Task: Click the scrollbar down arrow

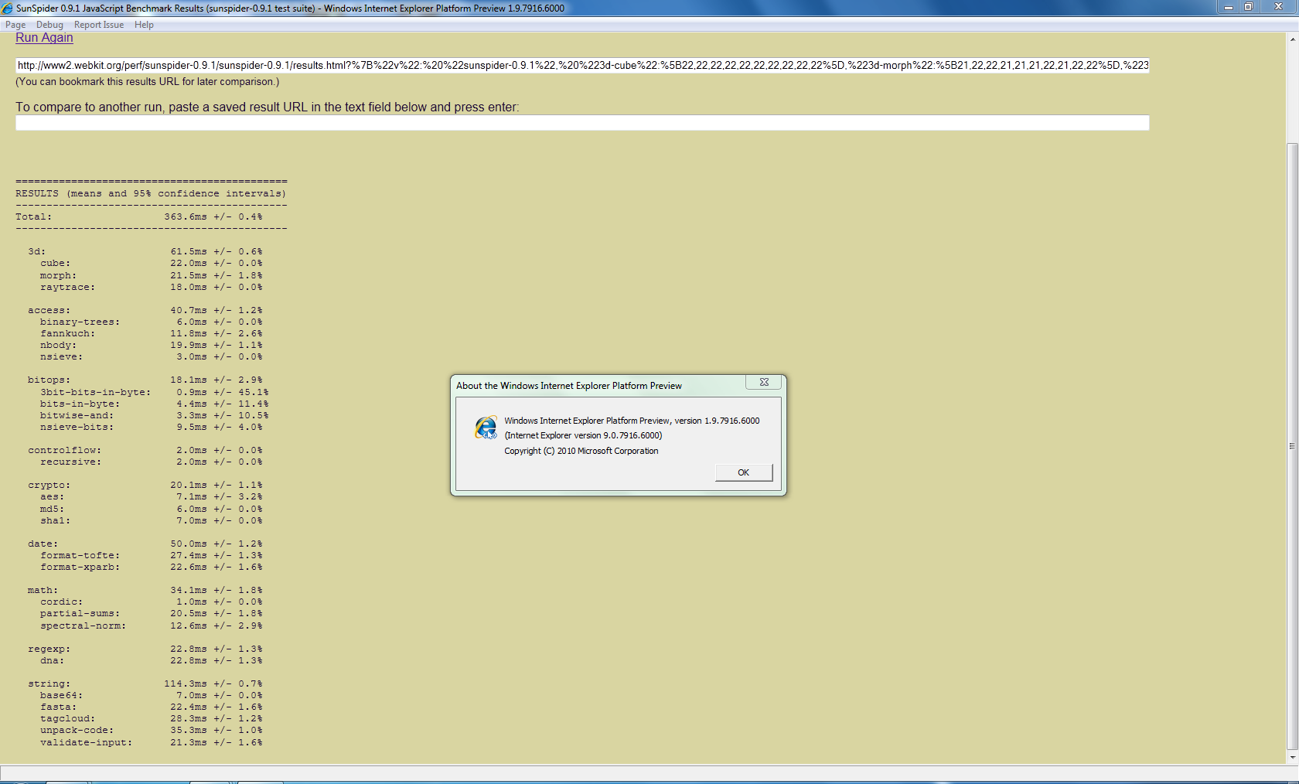Action: [1292, 758]
